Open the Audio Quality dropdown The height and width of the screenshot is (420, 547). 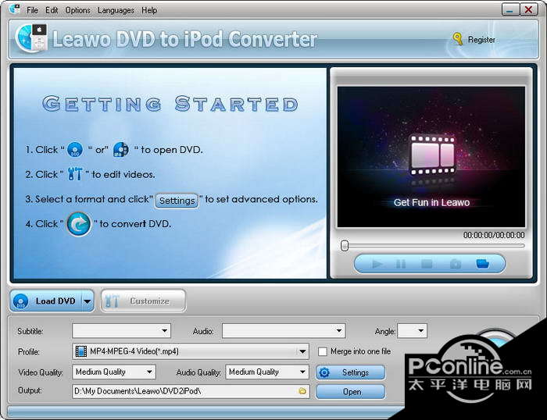[267, 372]
